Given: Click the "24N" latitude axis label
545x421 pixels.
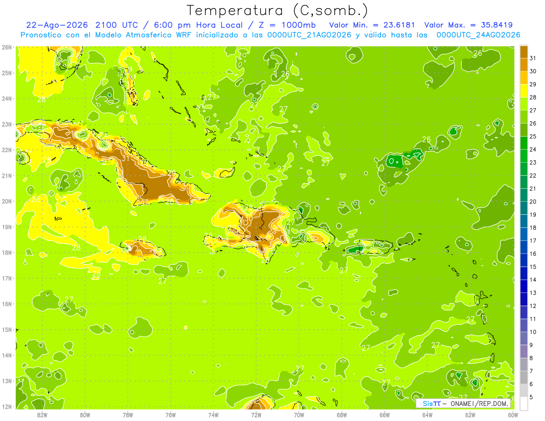Looking at the screenshot, I should 6,99.
